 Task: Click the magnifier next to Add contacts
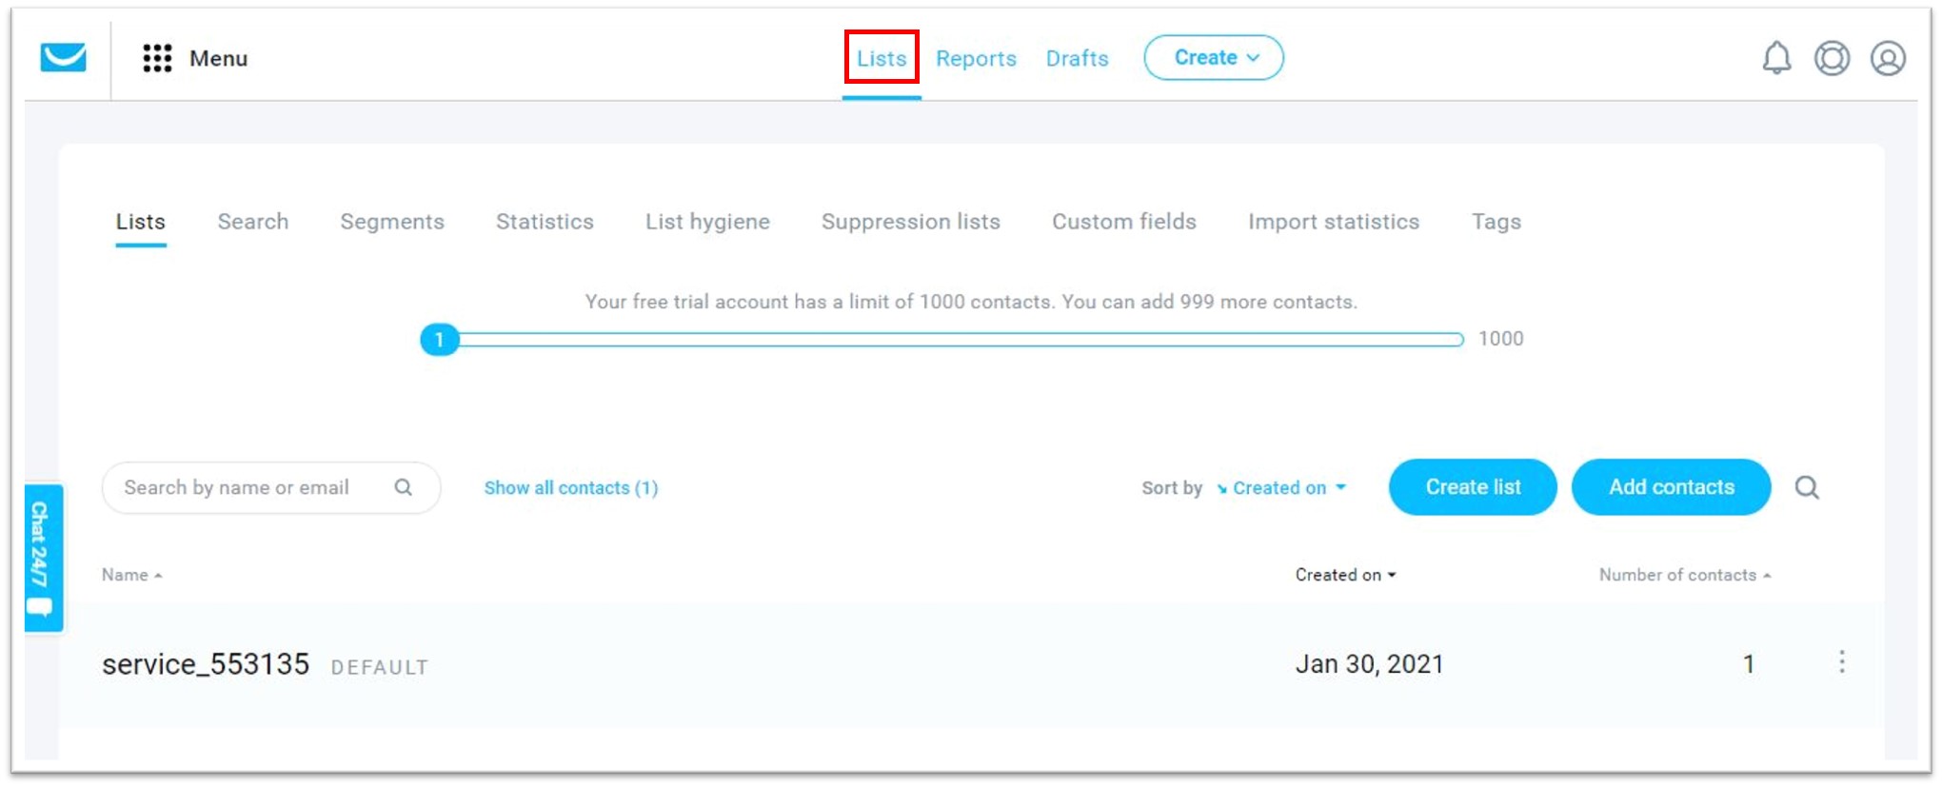point(1806,488)
